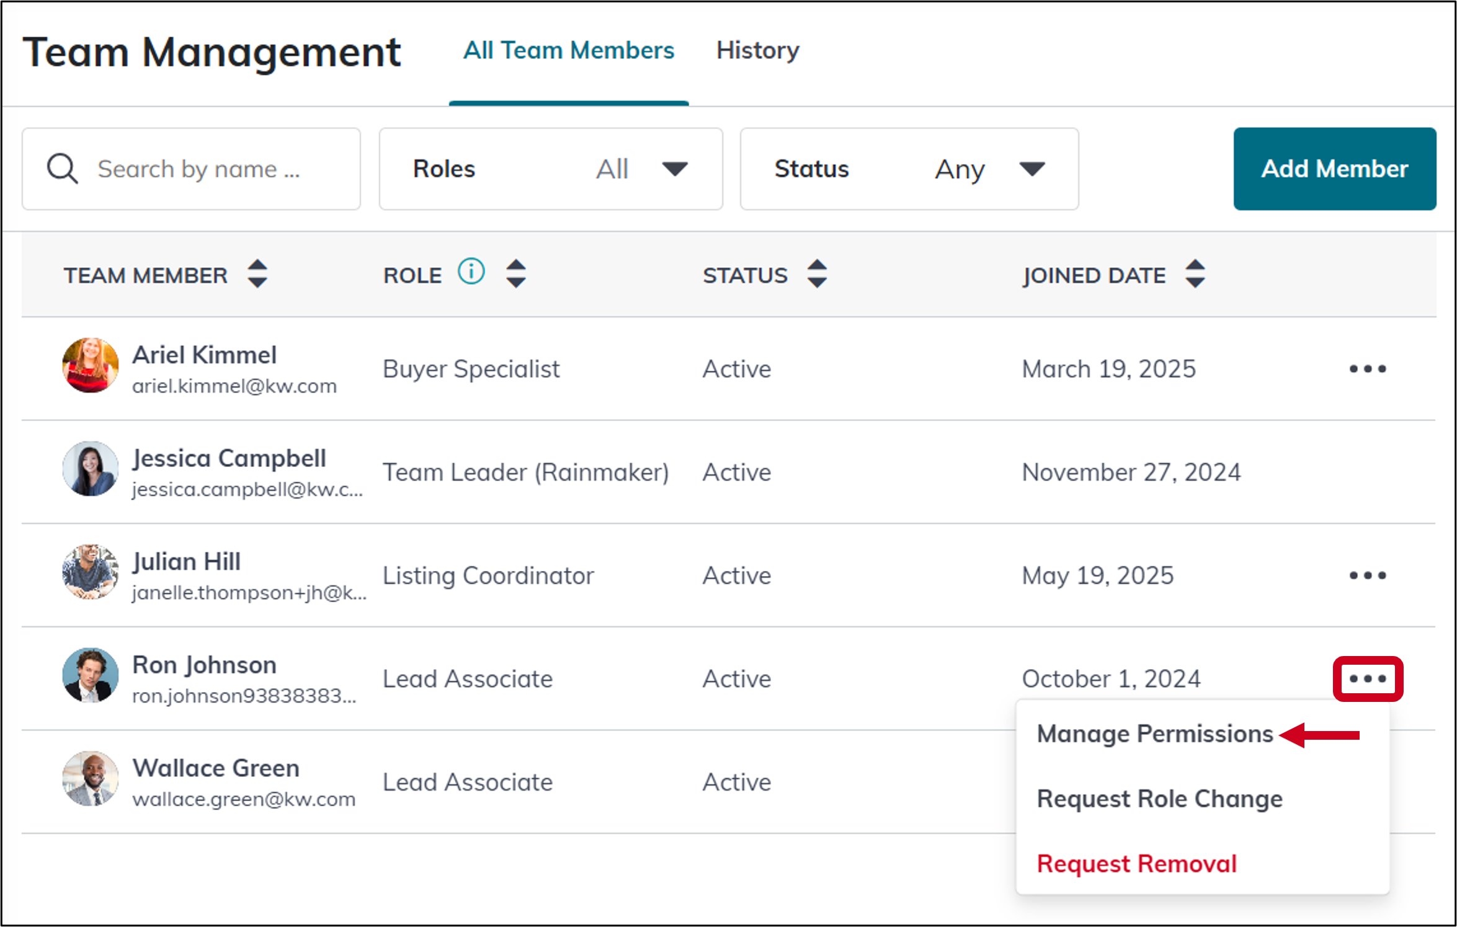Sort by ROLE column arrows
This screenshot has height=927, width=1457.
(x=516, y=273)
